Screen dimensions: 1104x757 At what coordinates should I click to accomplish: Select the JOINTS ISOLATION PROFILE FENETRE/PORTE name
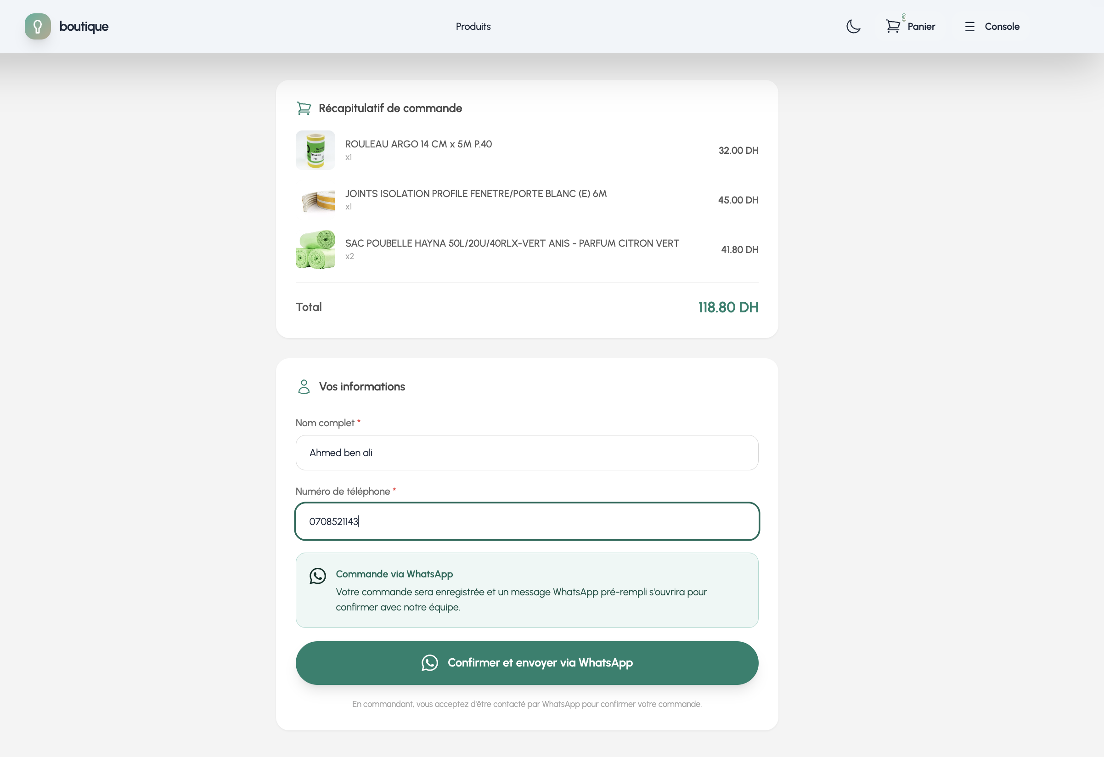476,193
